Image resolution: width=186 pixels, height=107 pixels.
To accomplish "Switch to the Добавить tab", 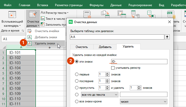I will [105, 47].
